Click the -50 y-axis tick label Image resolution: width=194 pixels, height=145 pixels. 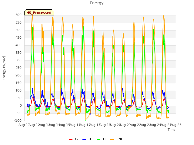(19, 113)
